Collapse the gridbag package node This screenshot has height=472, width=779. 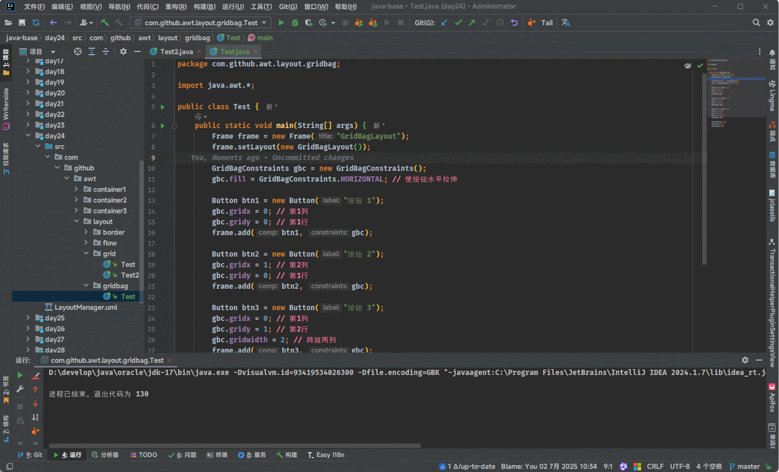point(86,286)
